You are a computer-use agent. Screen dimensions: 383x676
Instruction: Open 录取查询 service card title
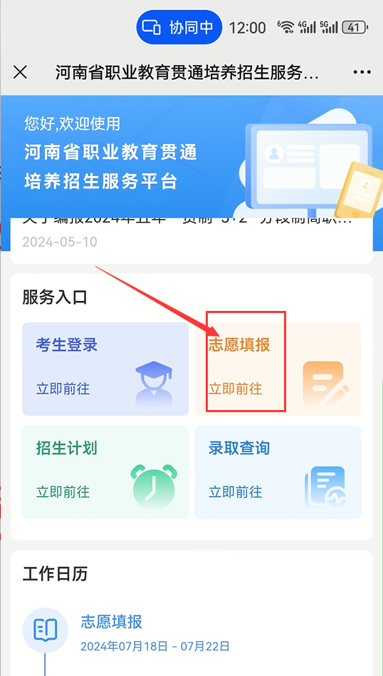tap(239, 449)
